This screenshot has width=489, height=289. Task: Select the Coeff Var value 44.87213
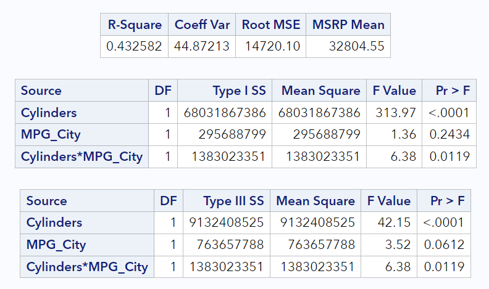202,47
